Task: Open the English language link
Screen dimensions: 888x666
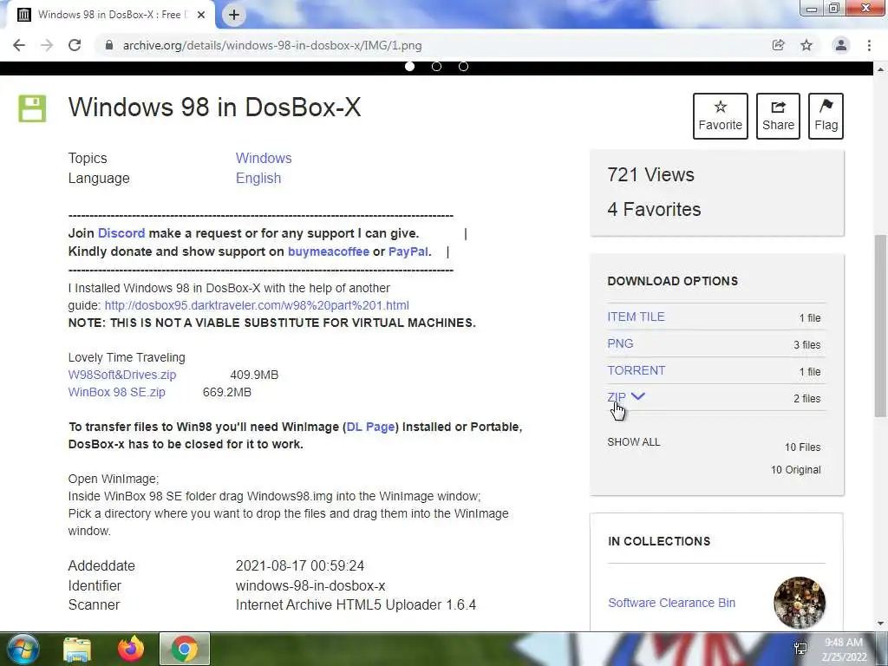Action: click(x=258, y=178)
